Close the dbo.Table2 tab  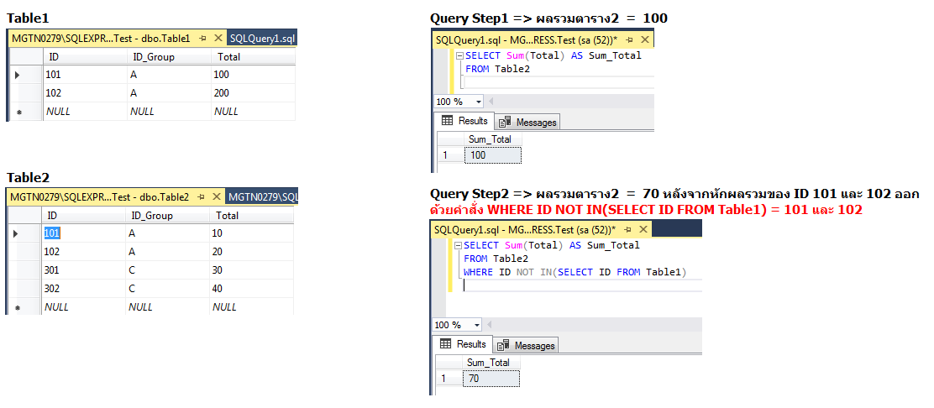coord(217,197)
